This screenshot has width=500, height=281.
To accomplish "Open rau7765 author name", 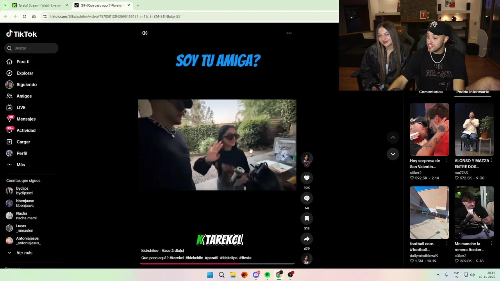I will pos(461,173).
